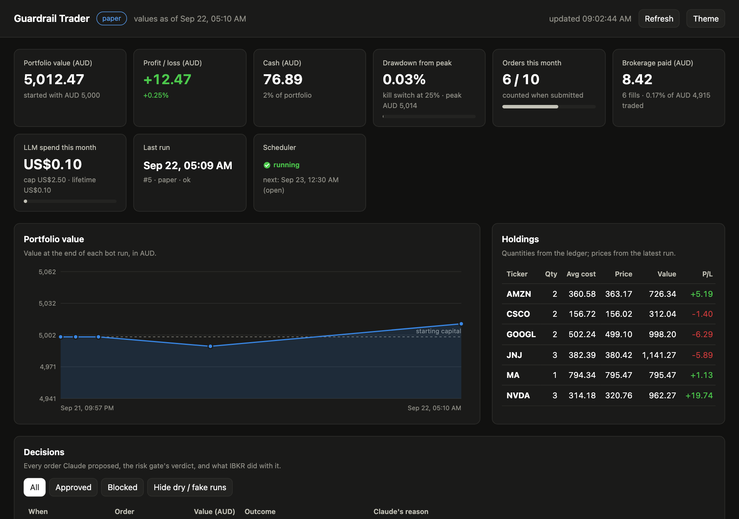
Task: Click the Last run Sep 22, 05:09 AM text
Action: click(188, 166)
